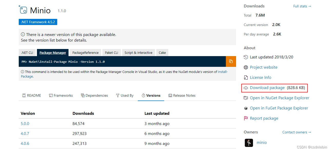Click Open in NuGet Package Explorer
This screenshot has width=331, height=151.
[x=280, y=98]
